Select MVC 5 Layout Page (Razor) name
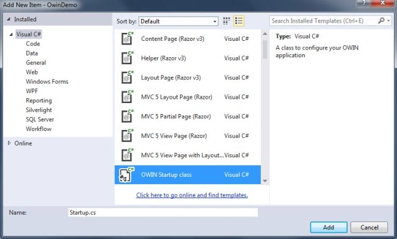This screenshot has width=397, height=239. point(177,97)
